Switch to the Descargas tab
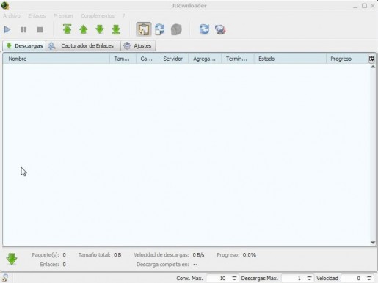The height and width of the screenshot is (283, 378). coord(24,45)
